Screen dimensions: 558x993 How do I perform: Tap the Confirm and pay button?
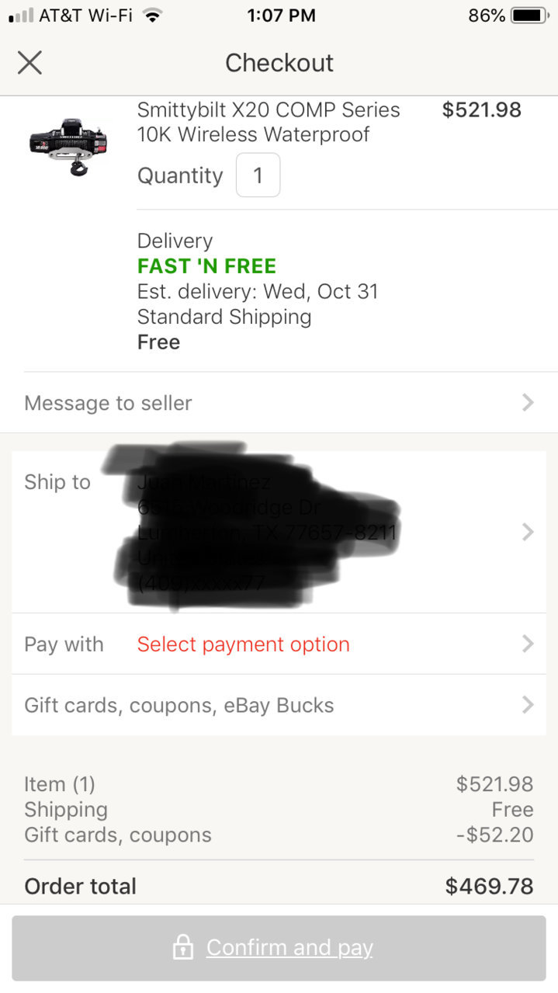click(x=279, y=948)
